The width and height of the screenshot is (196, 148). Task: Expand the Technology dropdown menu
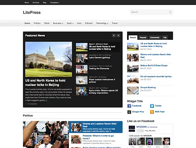pos(102,23)
